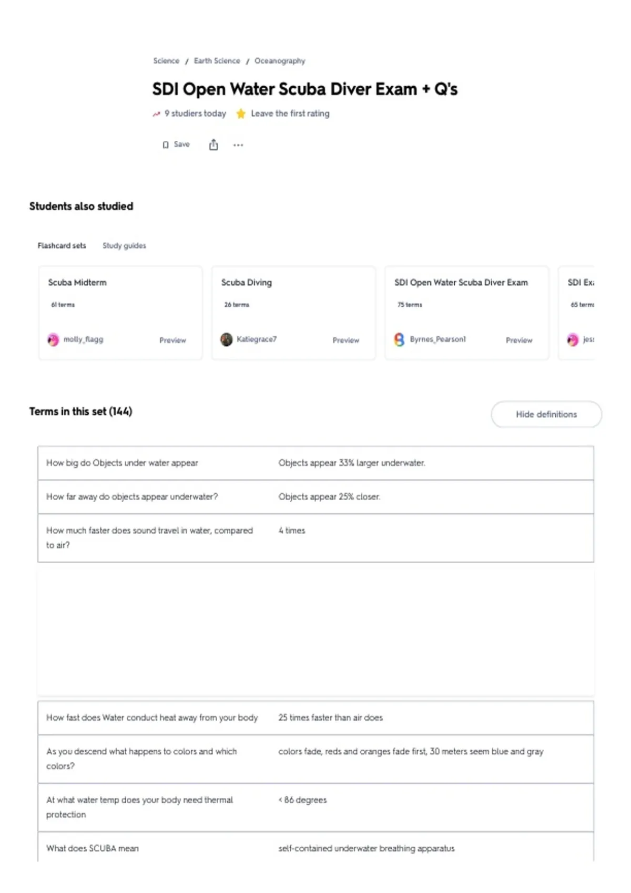631x893 pixels.
Task: Click the molly_flagg avatar icon
Action: tap(53, 340)
